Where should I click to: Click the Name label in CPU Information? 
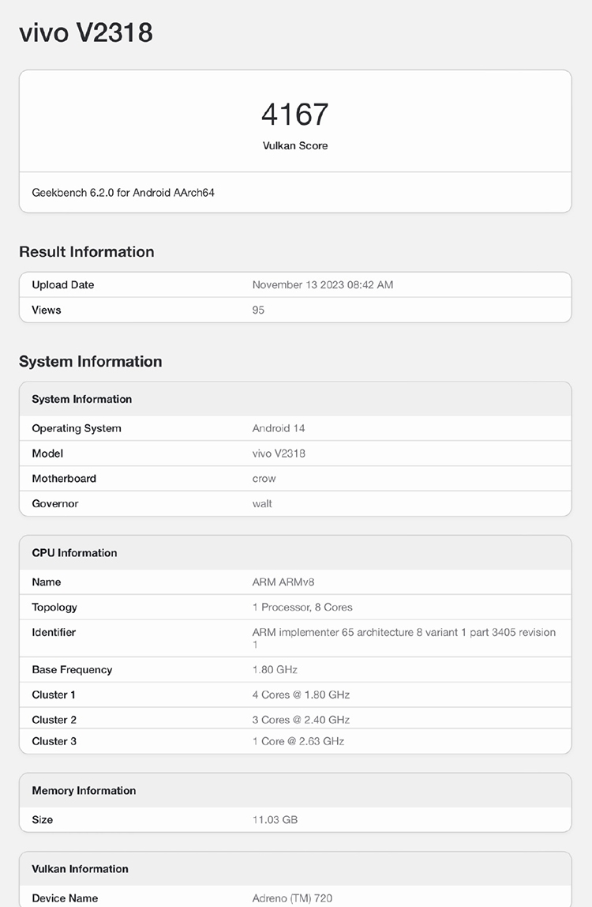tap(47, 582)
